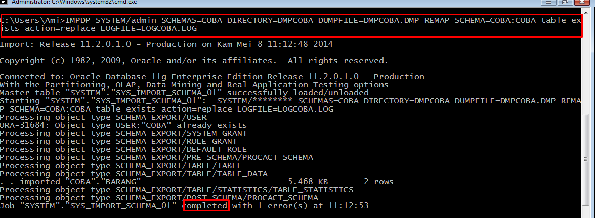Click the Master table successfully loaded line

[184, 93]
